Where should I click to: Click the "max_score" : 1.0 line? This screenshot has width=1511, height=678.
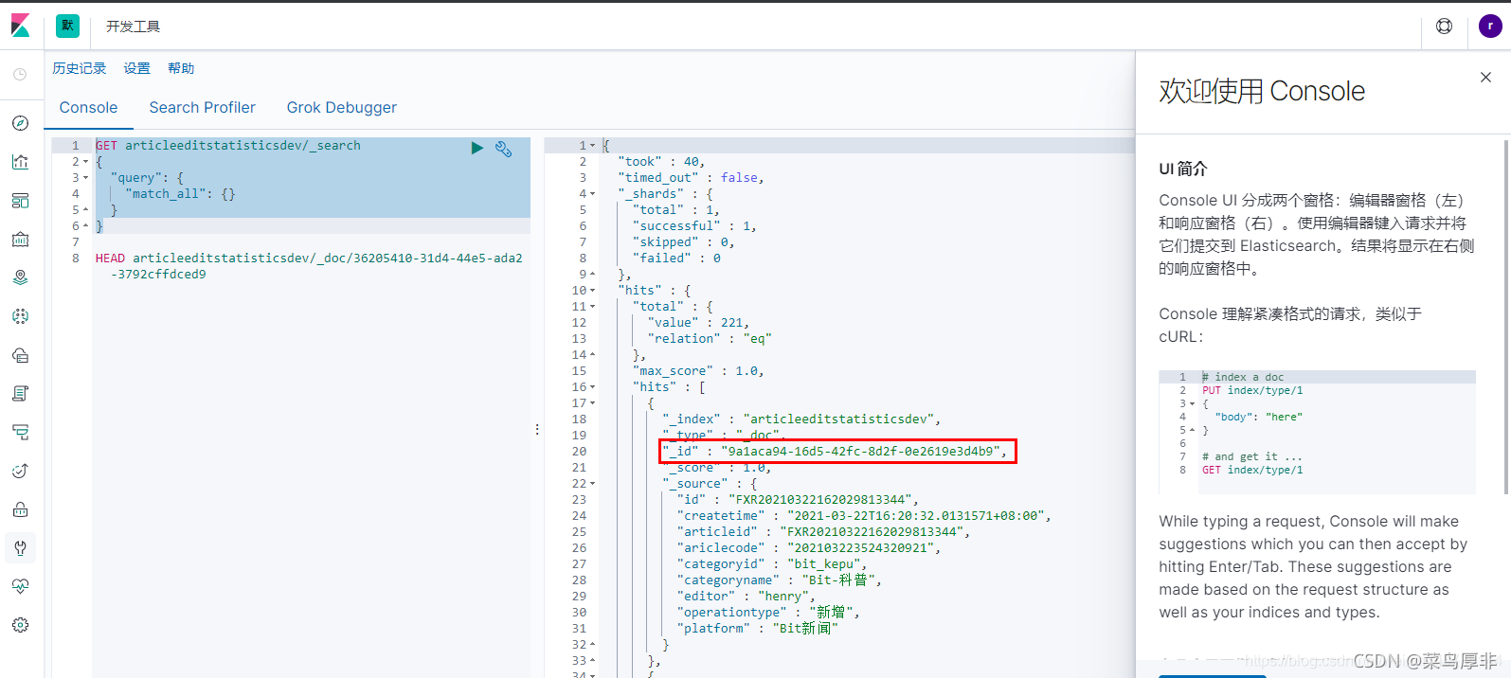click(x=698, y=371)
